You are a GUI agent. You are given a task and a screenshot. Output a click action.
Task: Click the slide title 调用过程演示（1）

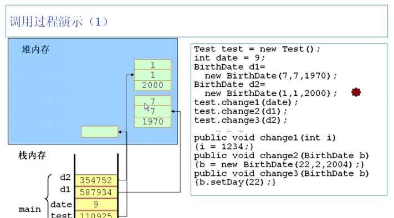coord(59,22)
